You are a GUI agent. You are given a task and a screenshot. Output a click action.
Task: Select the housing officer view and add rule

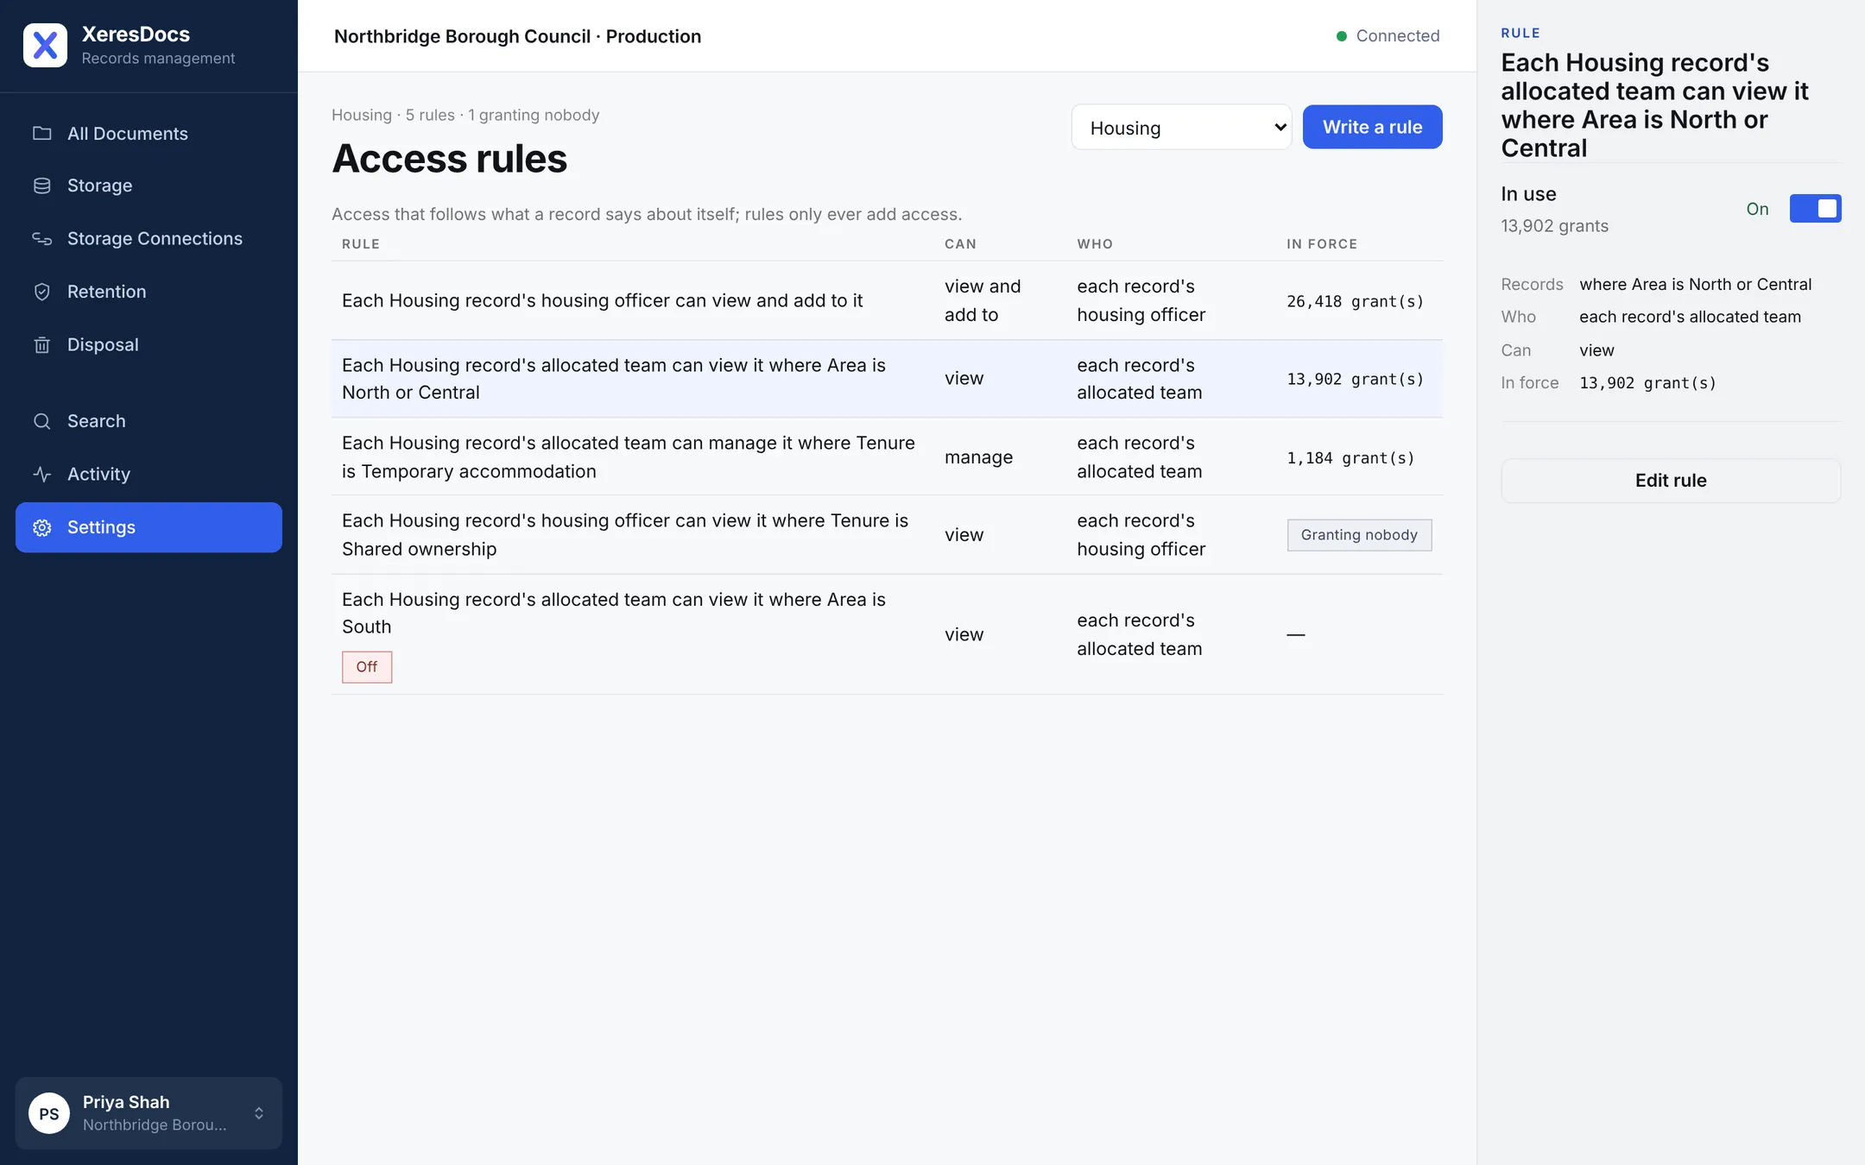pyautogui.click(x=887, y=300)
